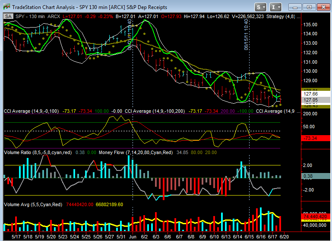Click the 6/15 date label on time axis

click(x=249, y=237)
